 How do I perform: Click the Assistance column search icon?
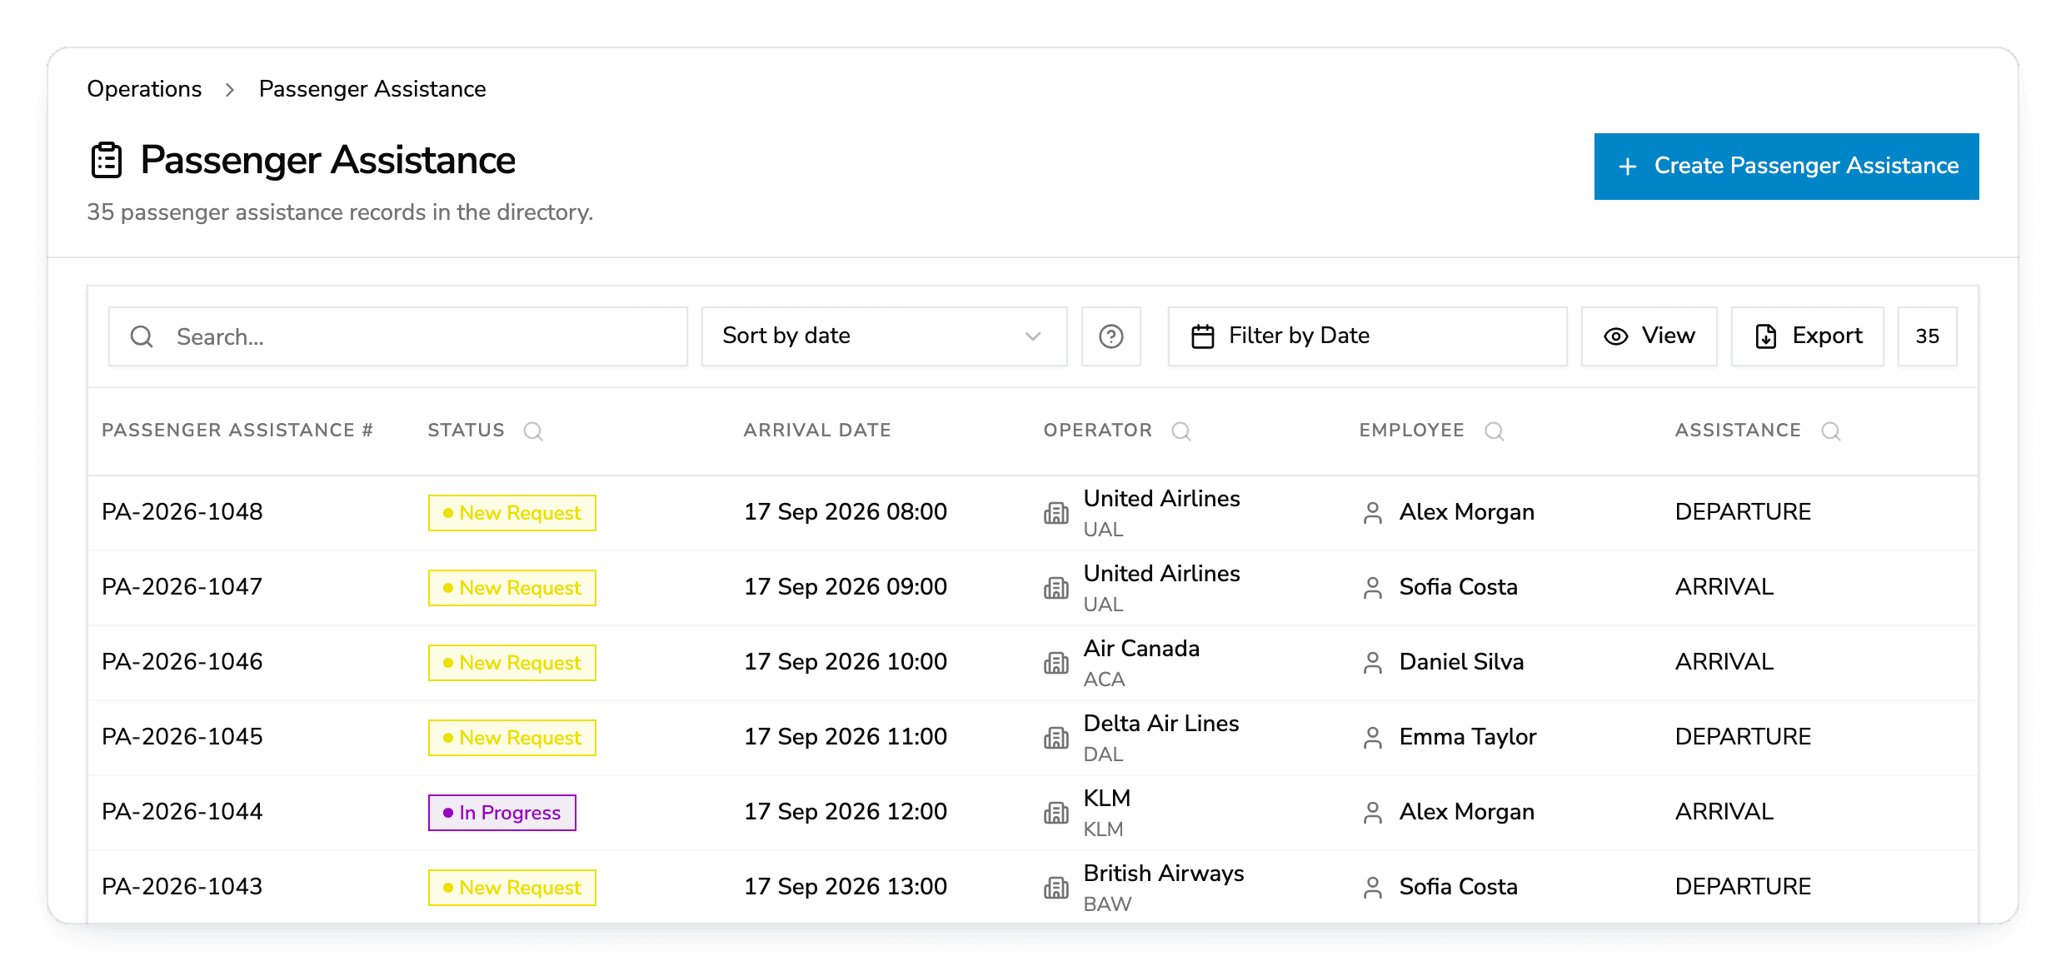tap(1831, 431)
